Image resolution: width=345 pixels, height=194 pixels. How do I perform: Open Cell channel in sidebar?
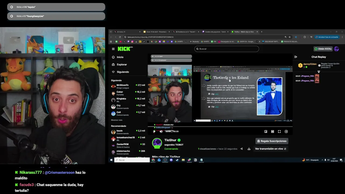128,113
